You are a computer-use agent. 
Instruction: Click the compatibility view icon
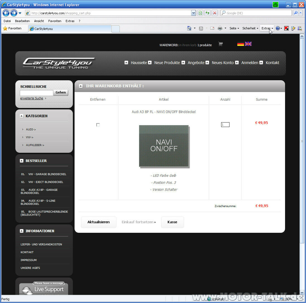(200, 13)
